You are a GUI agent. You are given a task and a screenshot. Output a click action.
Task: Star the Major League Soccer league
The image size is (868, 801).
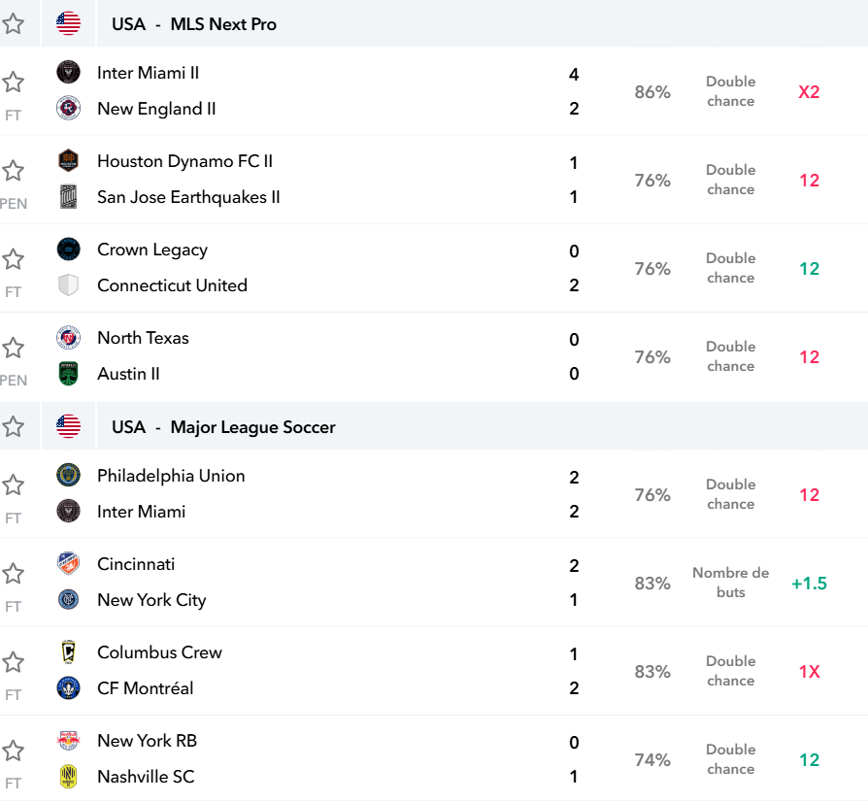point(14,427)
